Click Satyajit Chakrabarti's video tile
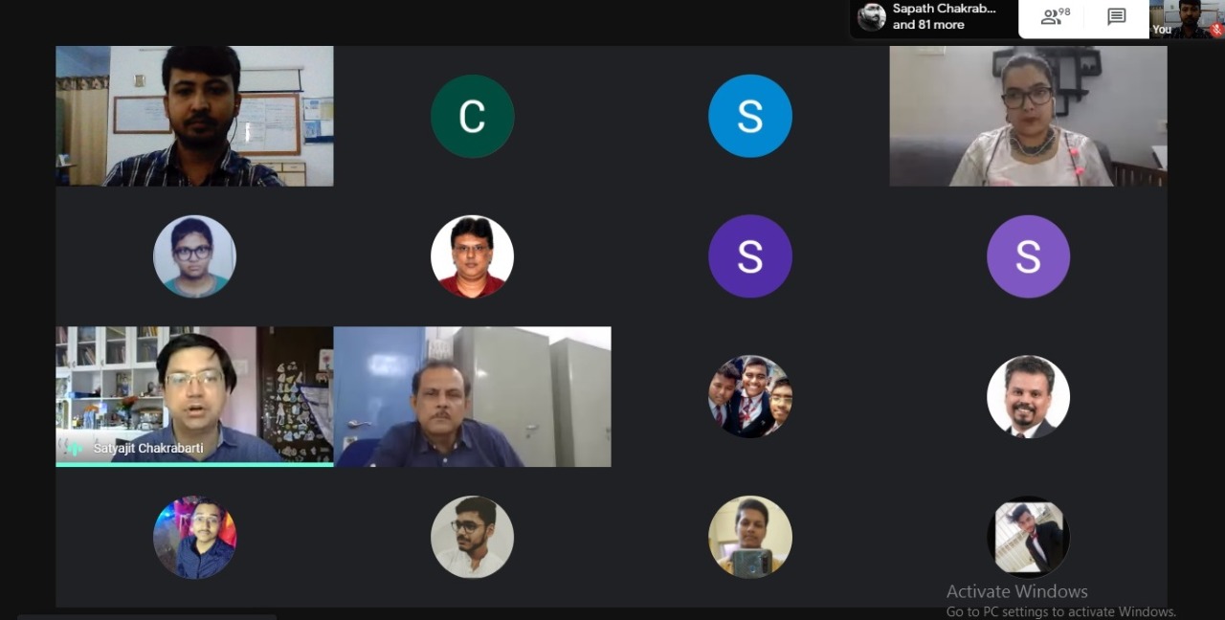 click(x=194, y=396)
